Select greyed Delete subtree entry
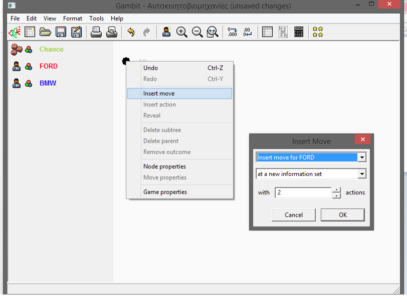This screenshot has height=302, width=407. click(179, 130)
